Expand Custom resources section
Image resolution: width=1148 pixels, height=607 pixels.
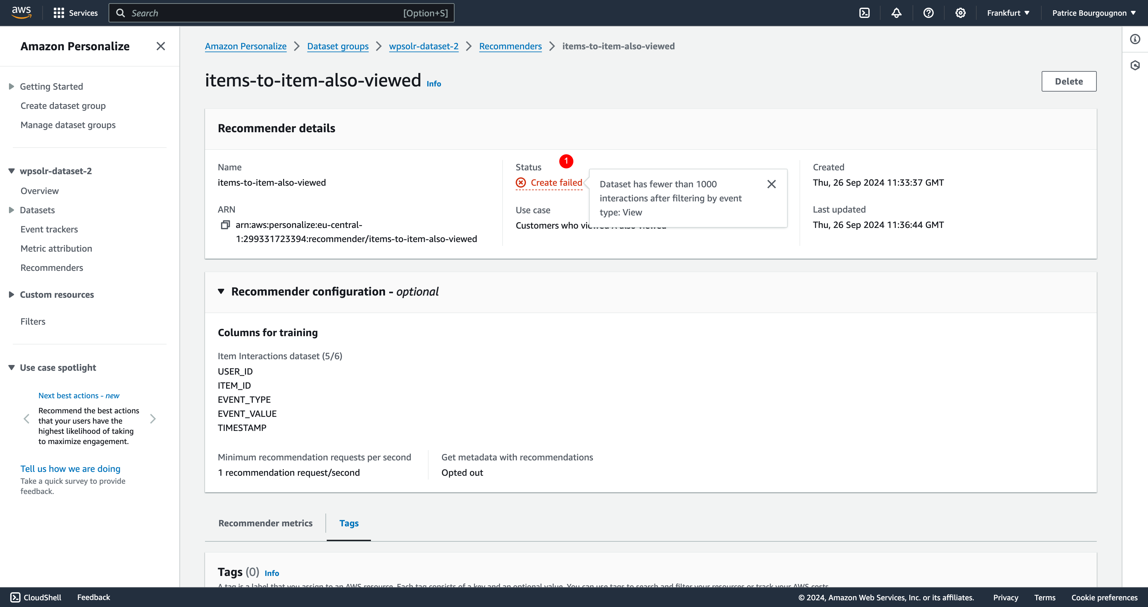[x=12, y=294]
